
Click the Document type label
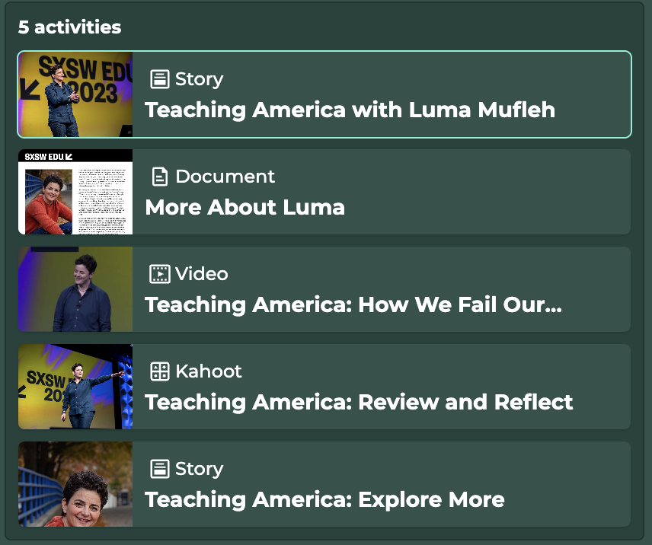225,177
